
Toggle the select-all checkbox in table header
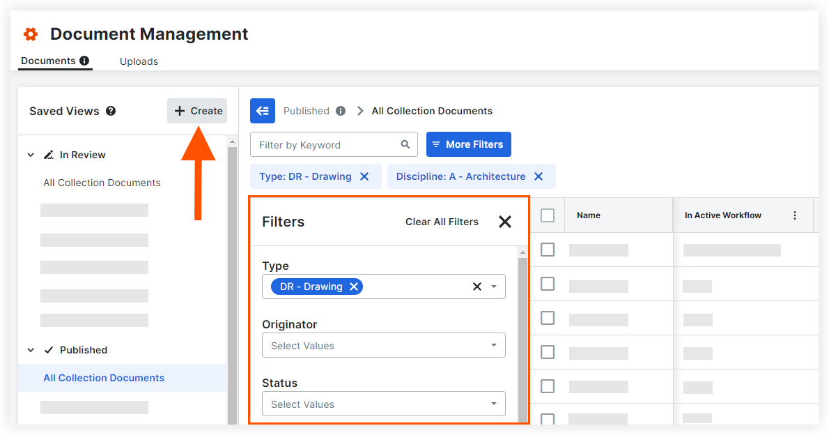[548, 215]
